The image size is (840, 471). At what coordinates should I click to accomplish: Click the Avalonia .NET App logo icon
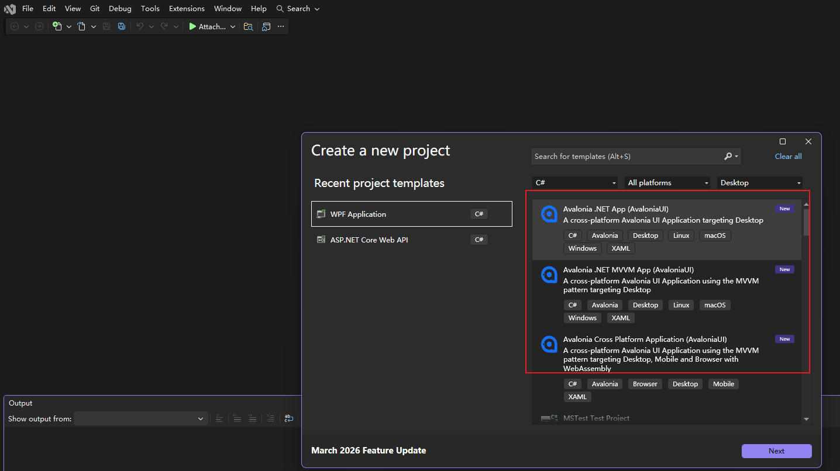click(x=549, y=214)
